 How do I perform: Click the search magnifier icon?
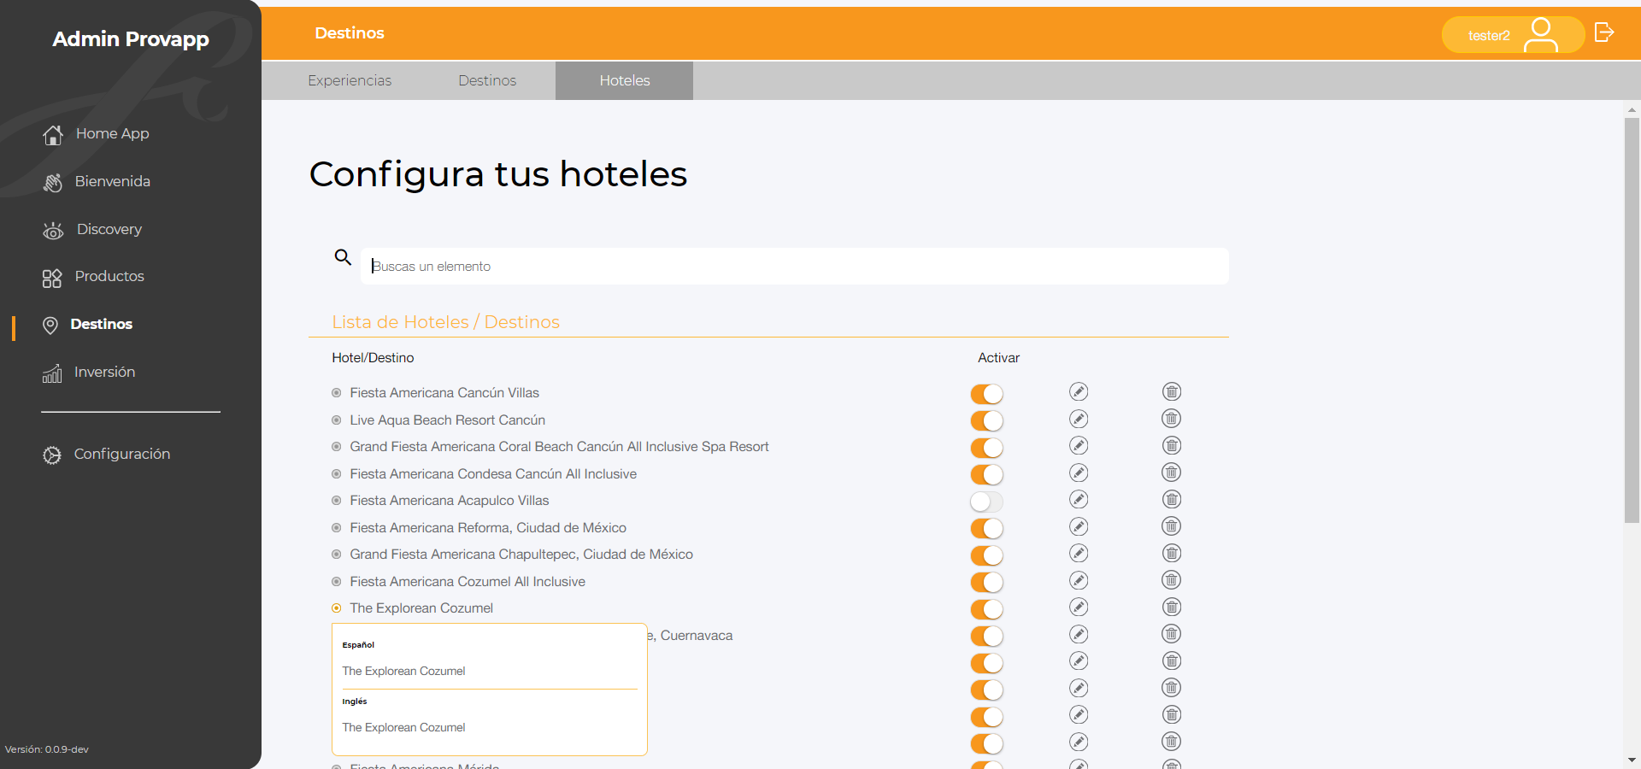(x=343, y=257)
